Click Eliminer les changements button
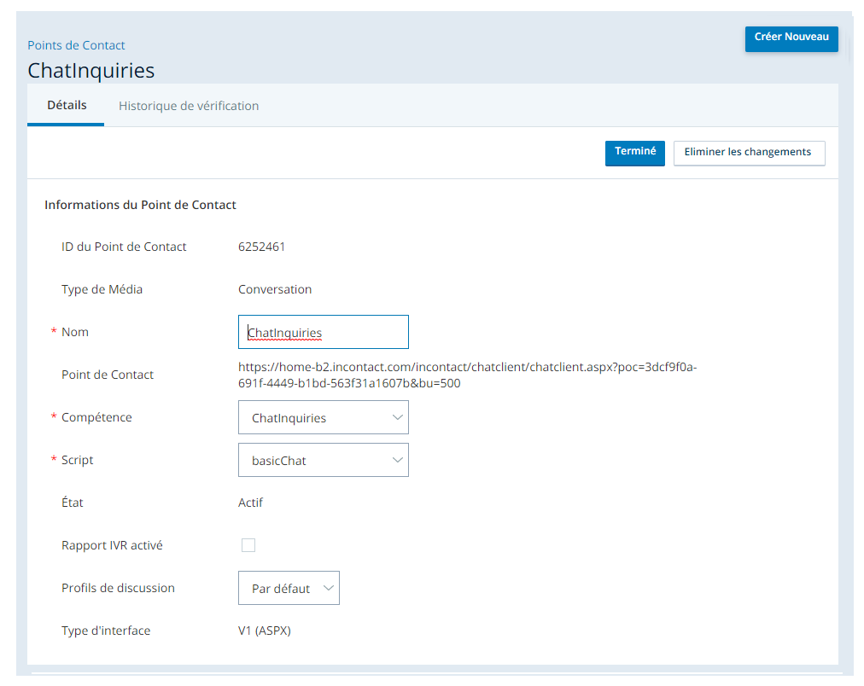 click(749, 153)
